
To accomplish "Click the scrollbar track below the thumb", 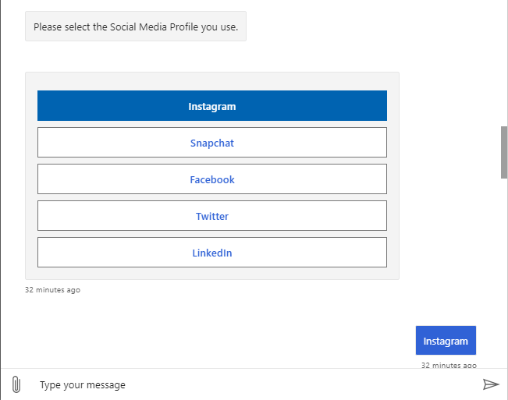I will coord(503,273).
